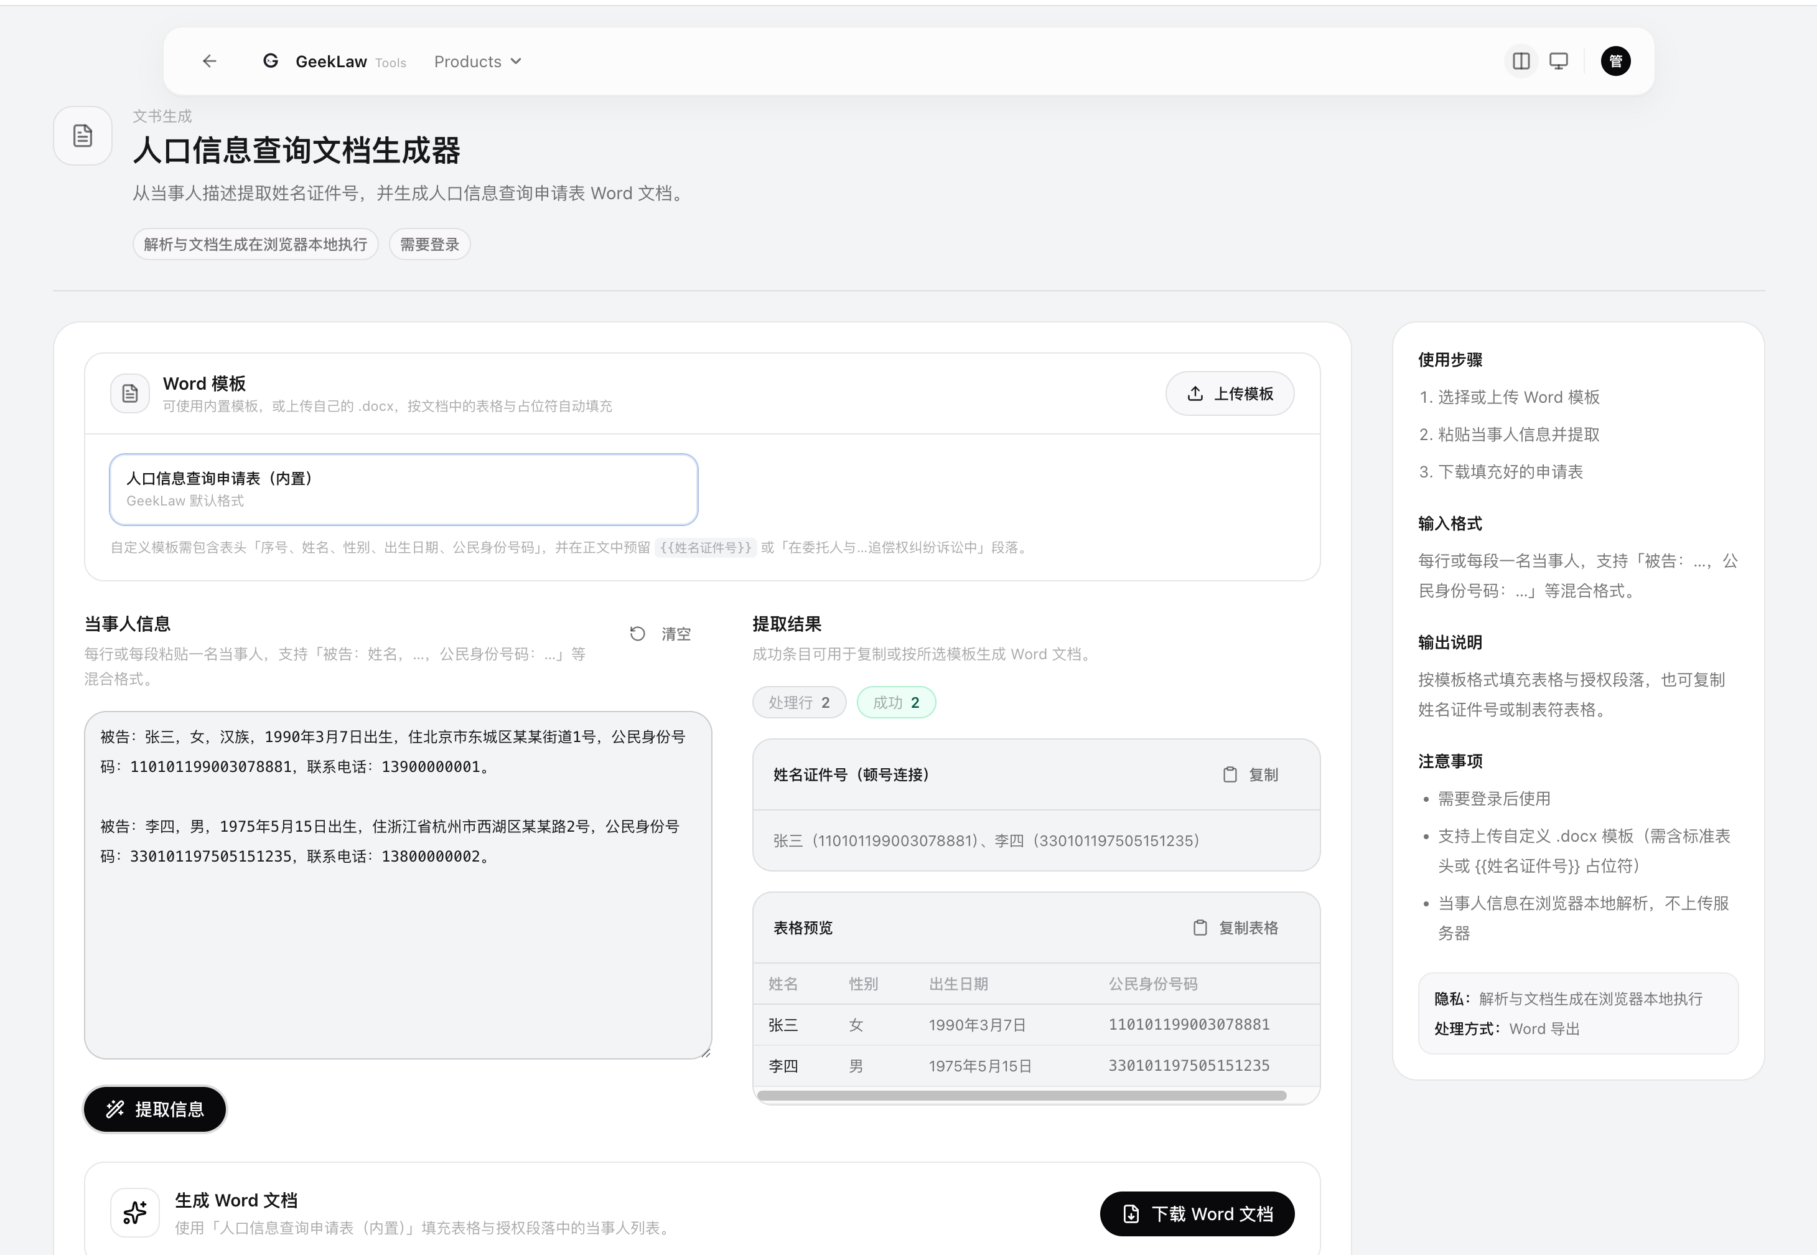The width and height of the screenshot is (1817, 1255).
Task: Click the 输入格式 heading
Action: [x=1450, y=524]
